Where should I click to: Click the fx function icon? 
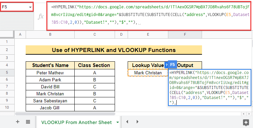41,16
